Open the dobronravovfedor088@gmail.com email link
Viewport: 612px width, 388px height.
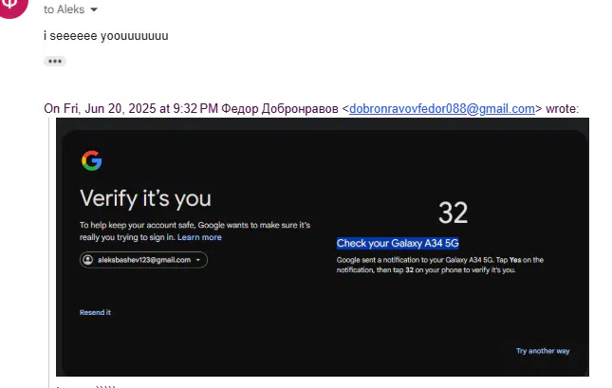click(x=442, y=108)
